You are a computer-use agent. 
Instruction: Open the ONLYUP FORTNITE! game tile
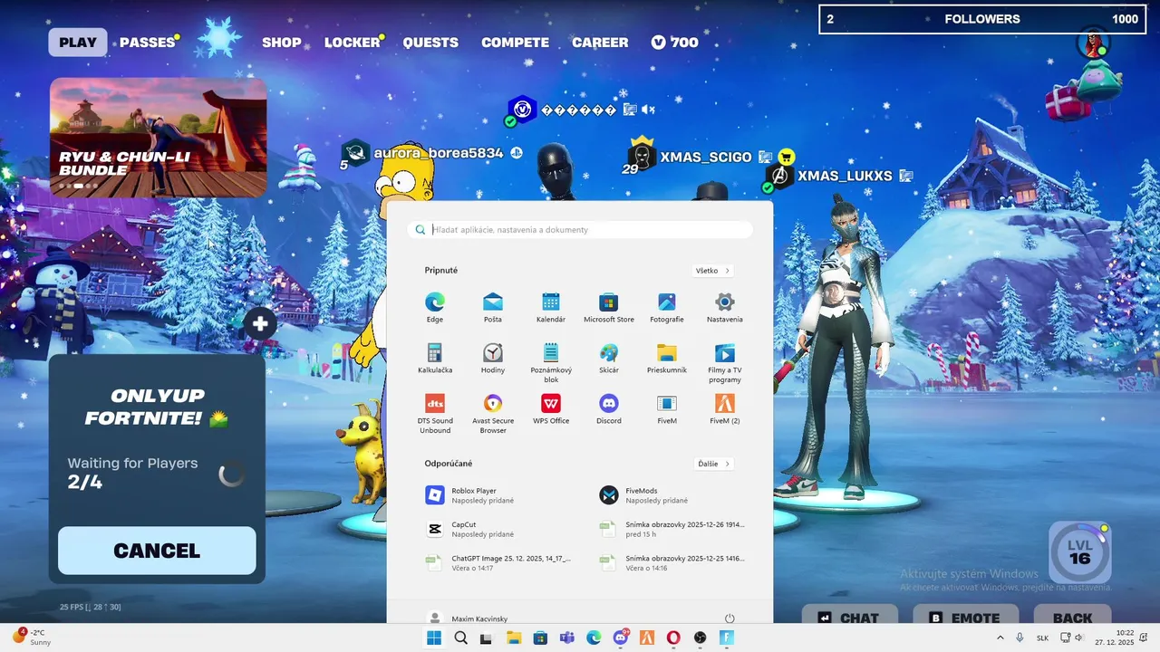(157, 407)
